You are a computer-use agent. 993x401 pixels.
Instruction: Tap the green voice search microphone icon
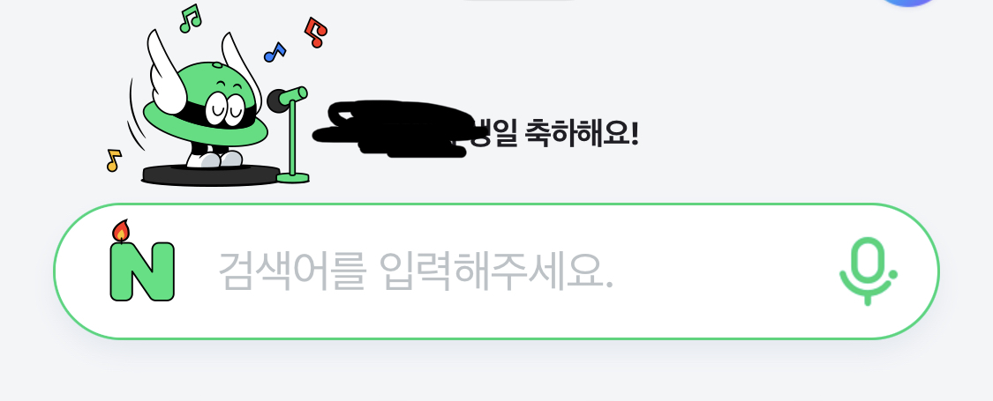868,271
